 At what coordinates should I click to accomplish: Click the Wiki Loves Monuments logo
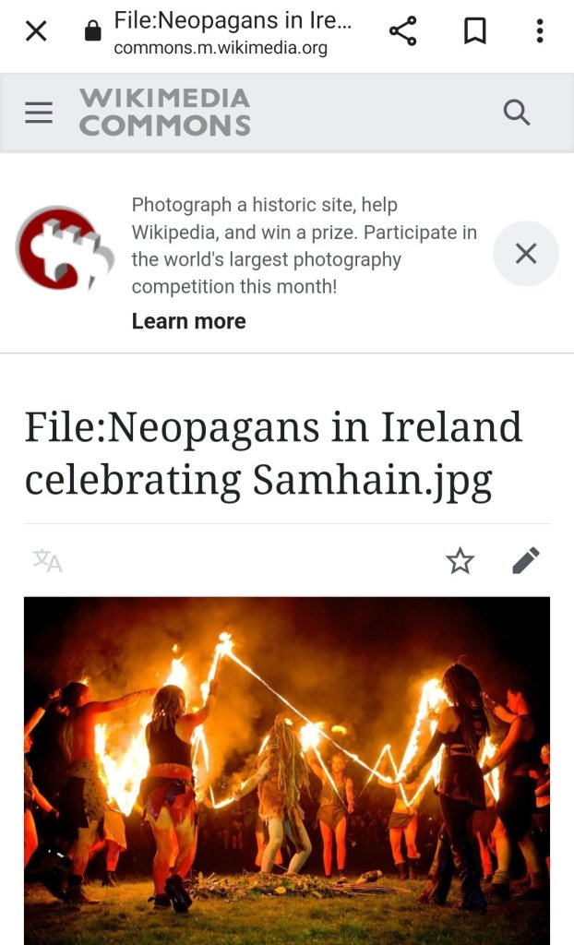tap(65, 248)
